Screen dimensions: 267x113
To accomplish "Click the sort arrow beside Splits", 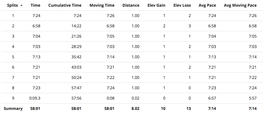I will (x=22, y=5).
